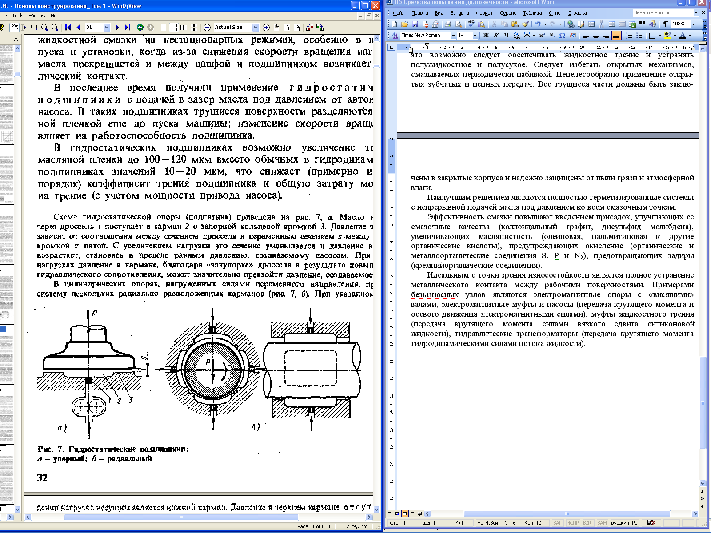
Task: Open the equation editor √α icon
Action: (x=573, y=36)
